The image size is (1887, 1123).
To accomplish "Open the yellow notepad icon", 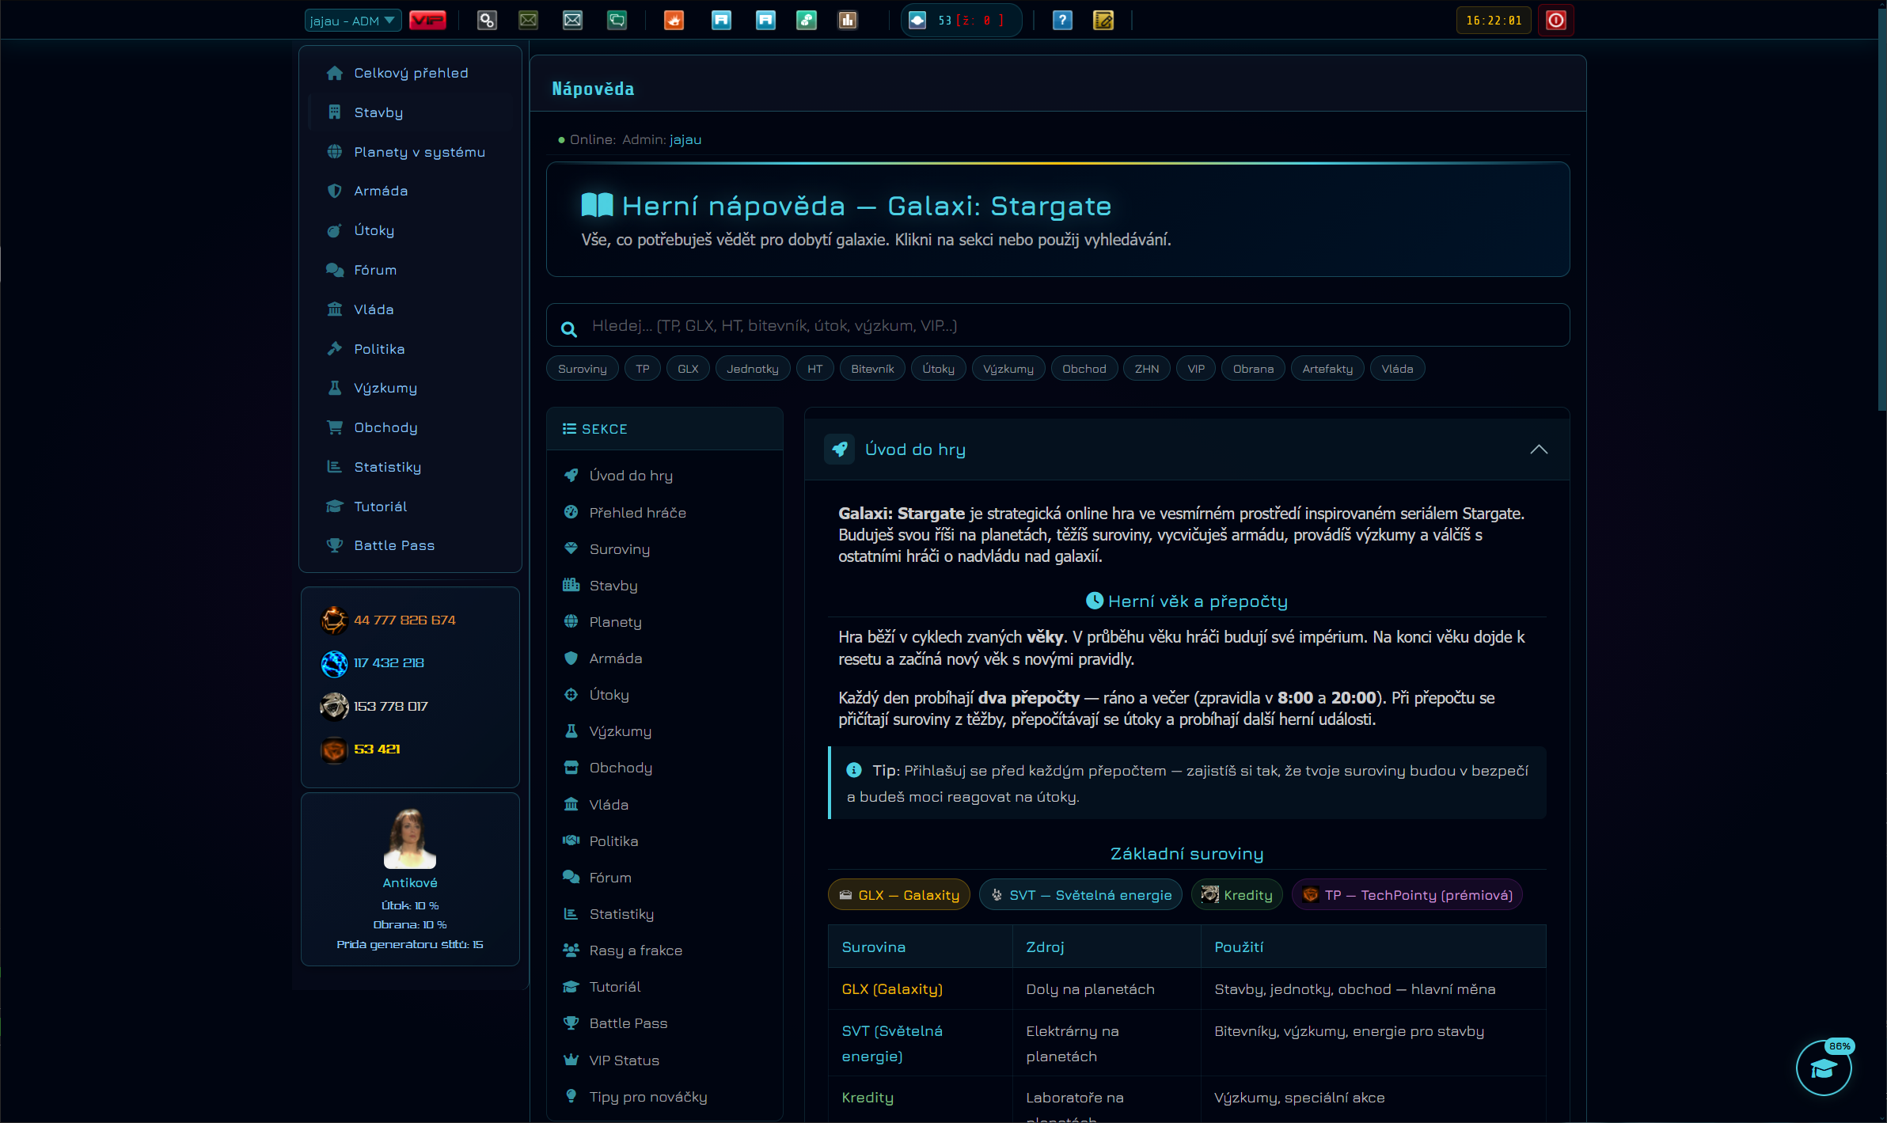I will 1103,21.
